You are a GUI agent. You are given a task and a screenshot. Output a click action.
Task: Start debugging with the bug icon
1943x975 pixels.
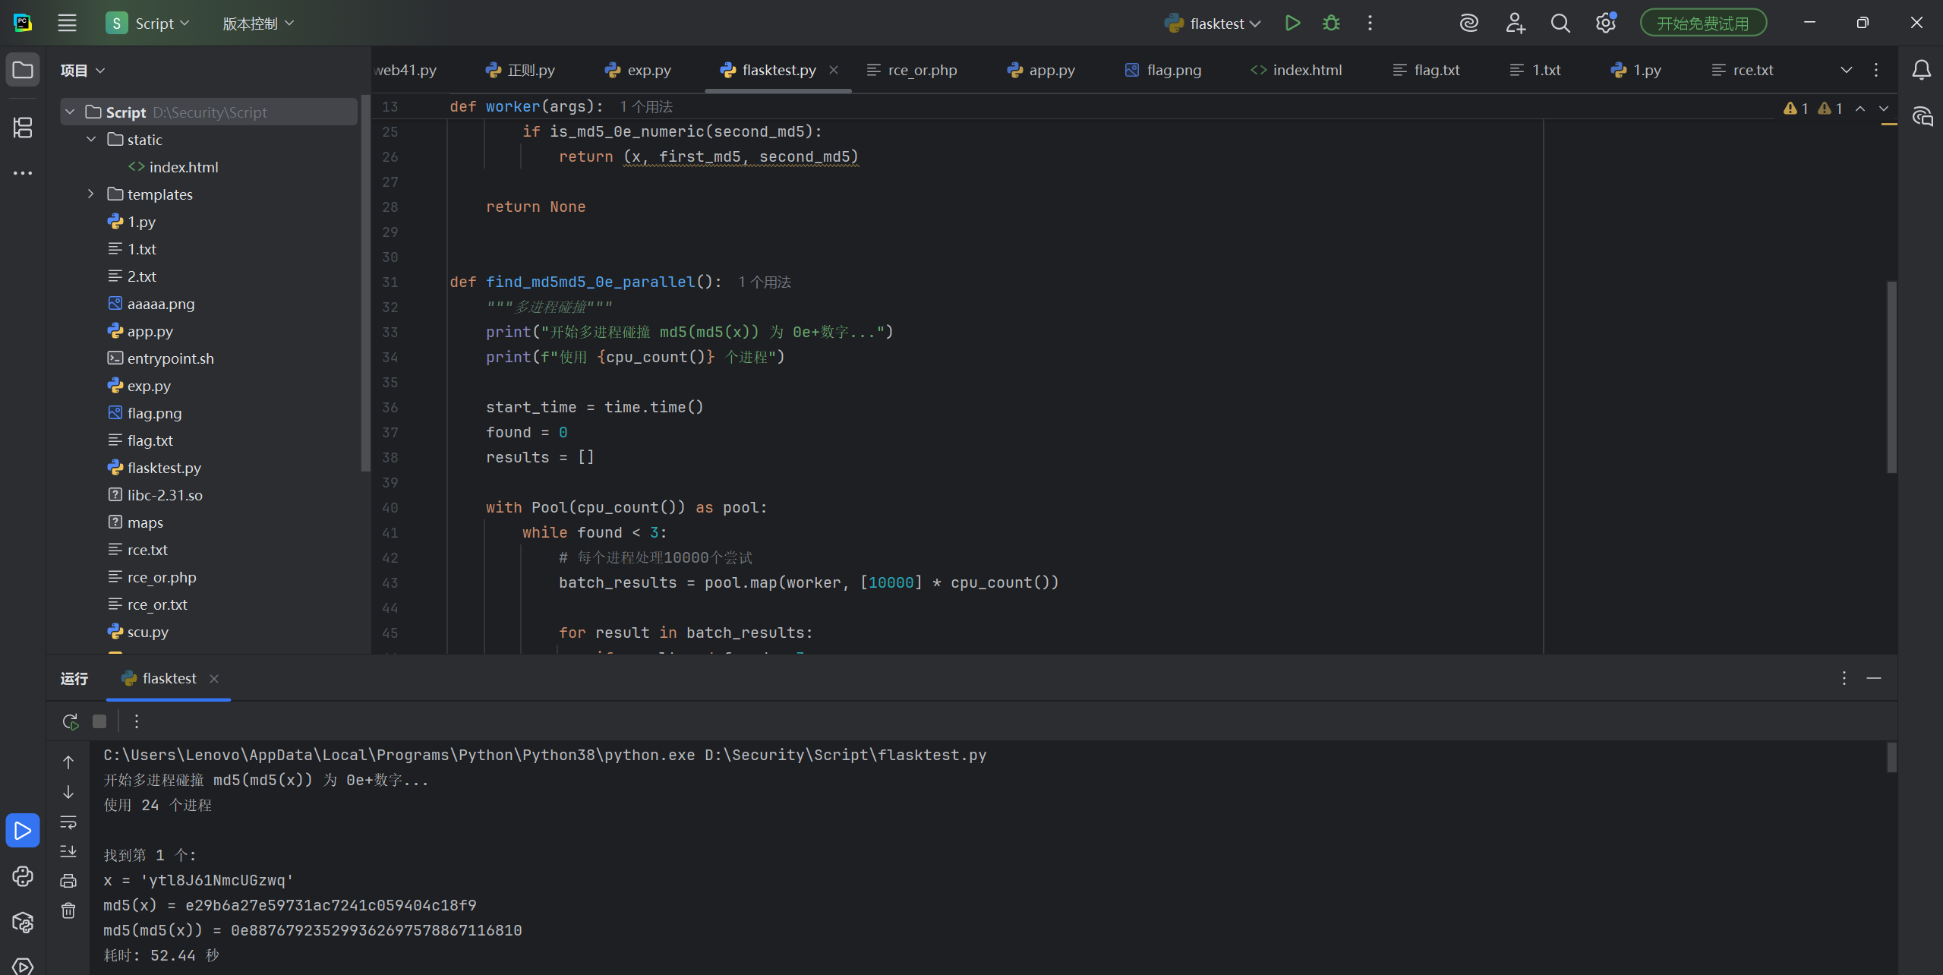(x=1331, y=24)
